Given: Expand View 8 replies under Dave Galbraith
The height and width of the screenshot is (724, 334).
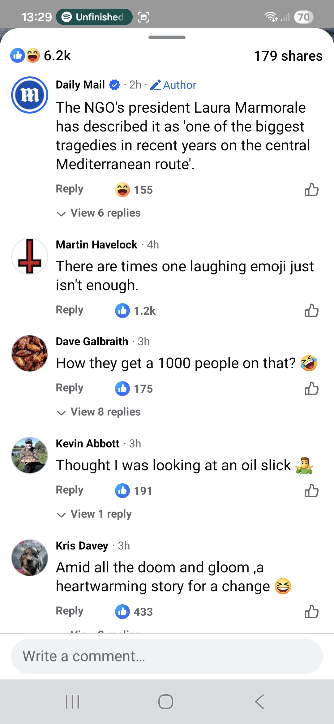Looking at the screenshot, I should [99, 412].
